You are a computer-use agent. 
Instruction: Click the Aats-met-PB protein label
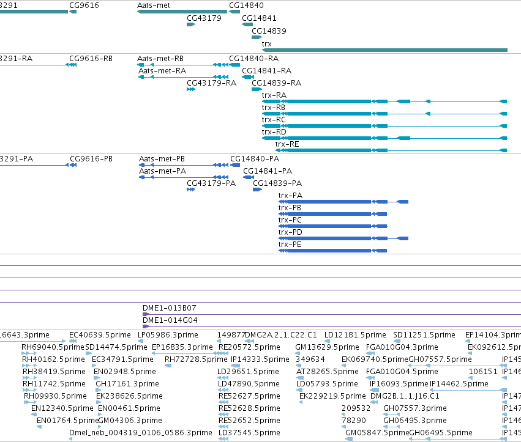tap(162, 160)
